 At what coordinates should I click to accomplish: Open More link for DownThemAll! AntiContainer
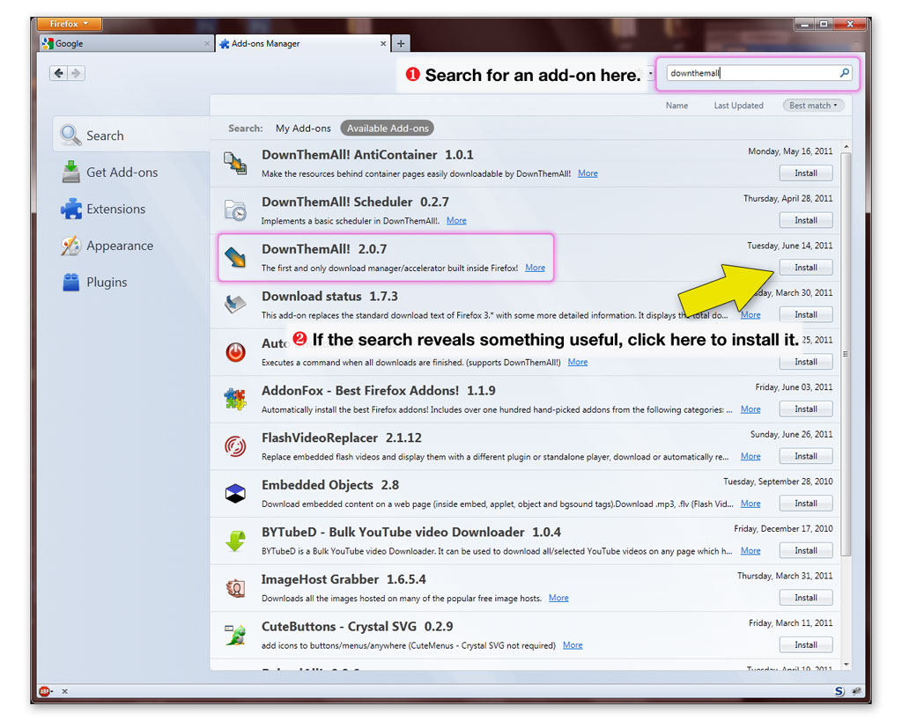tap(588, 173)
